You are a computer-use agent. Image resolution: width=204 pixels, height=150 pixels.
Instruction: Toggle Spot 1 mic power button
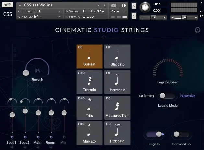coord(12,137)
